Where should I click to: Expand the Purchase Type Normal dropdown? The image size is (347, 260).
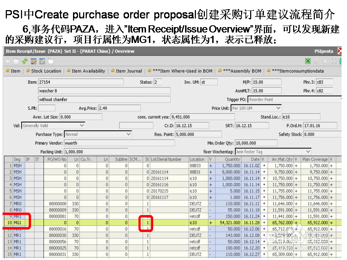click(x=128, y=134)
